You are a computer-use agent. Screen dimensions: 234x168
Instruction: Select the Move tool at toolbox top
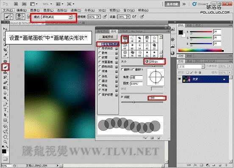(x=6, y=29)
